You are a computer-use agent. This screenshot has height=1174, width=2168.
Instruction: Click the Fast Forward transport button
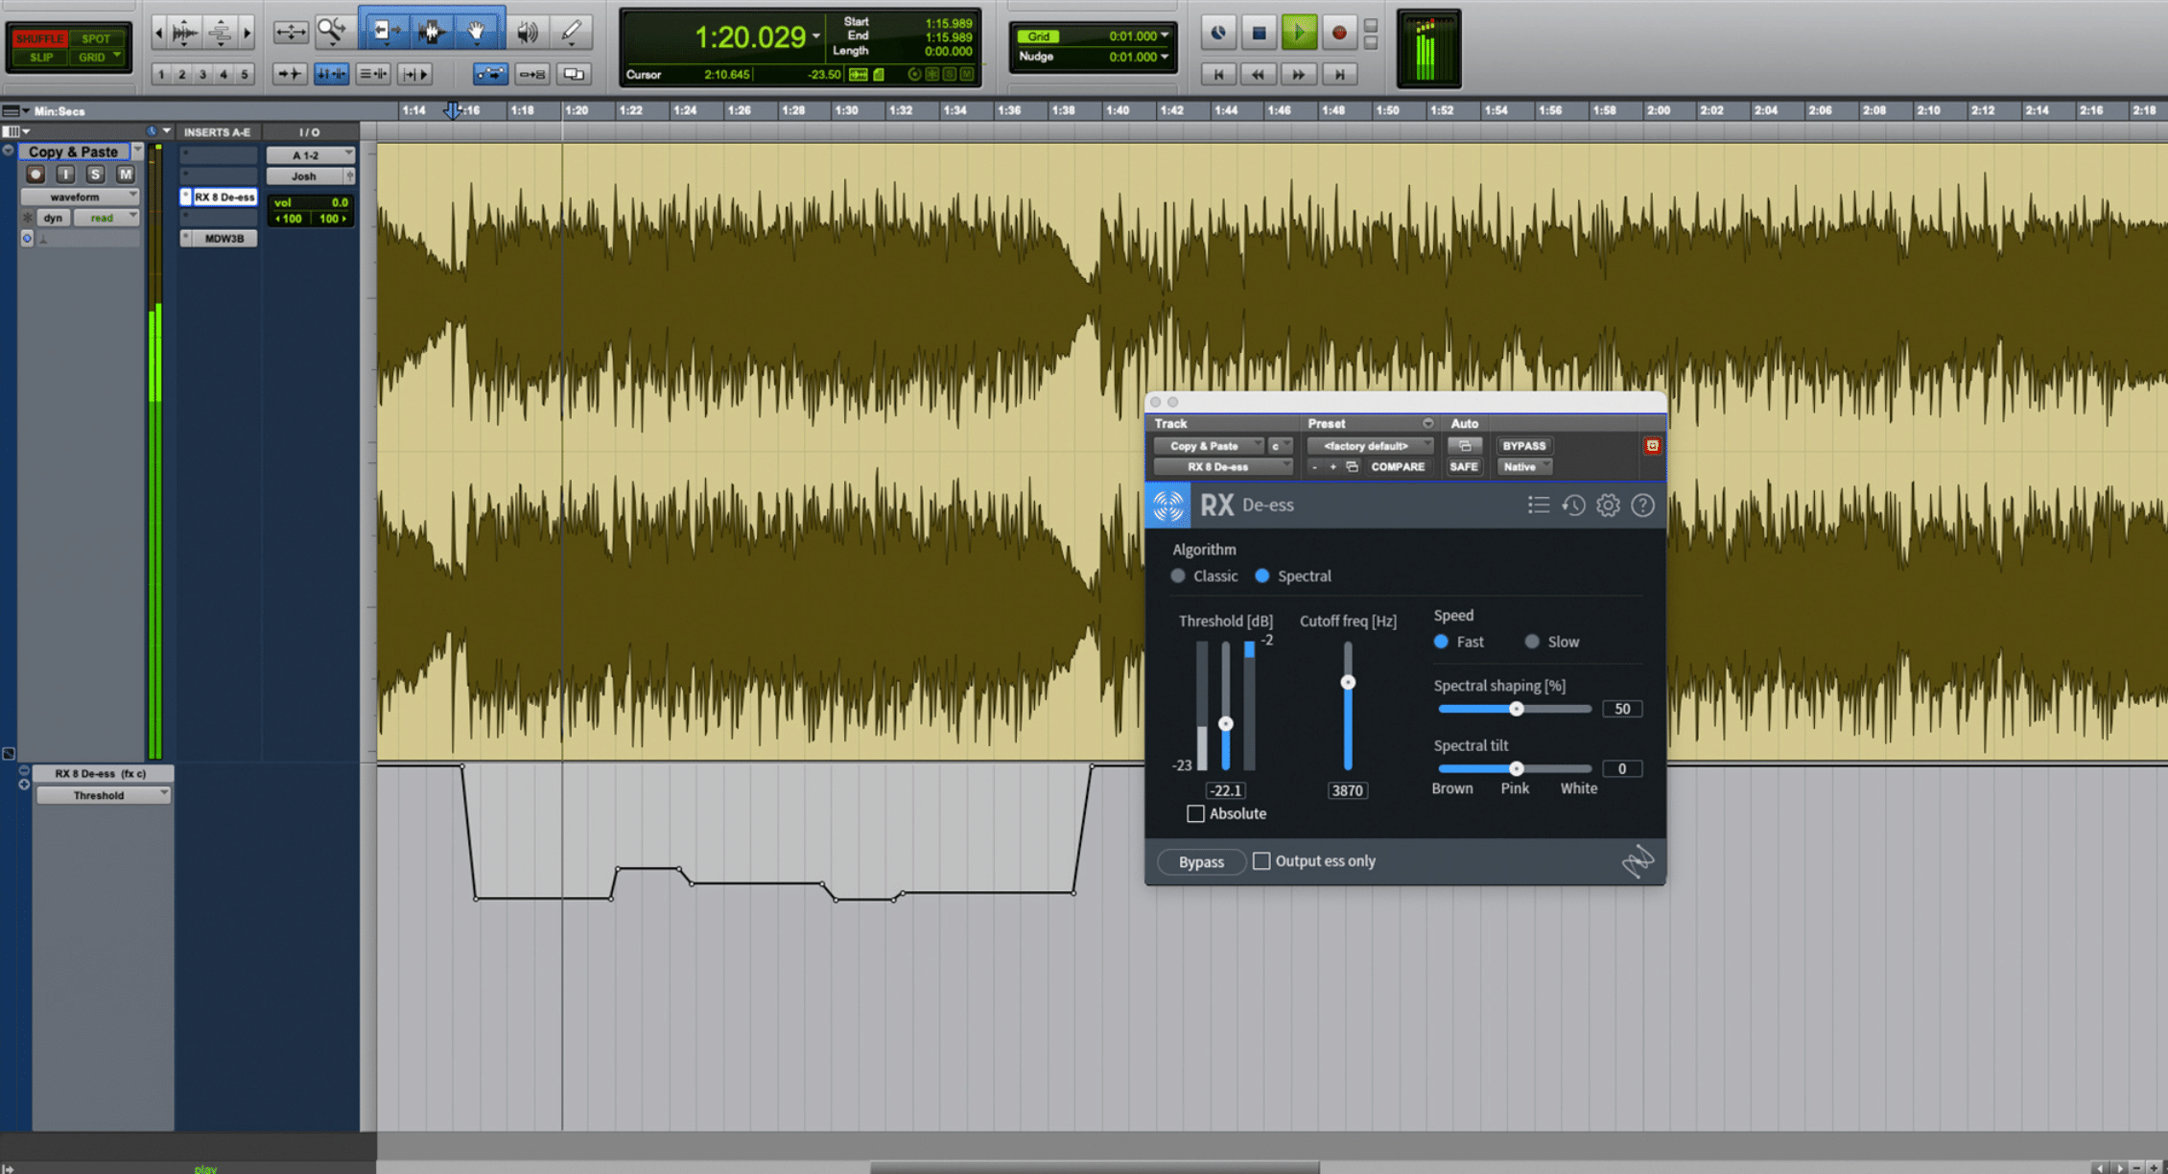tap(1299, 74)
